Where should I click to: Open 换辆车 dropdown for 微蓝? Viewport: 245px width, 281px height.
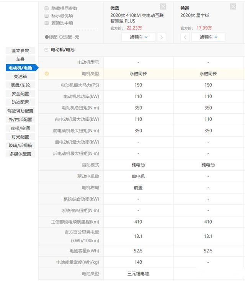[x=138, y=37]
